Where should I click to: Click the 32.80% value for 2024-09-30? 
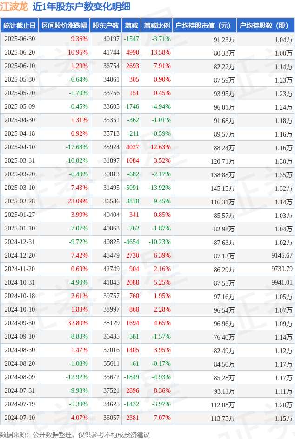pyautogui.click(x=78, y=323)
